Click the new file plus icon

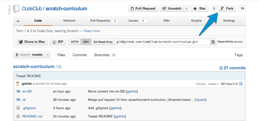[60, 67]
